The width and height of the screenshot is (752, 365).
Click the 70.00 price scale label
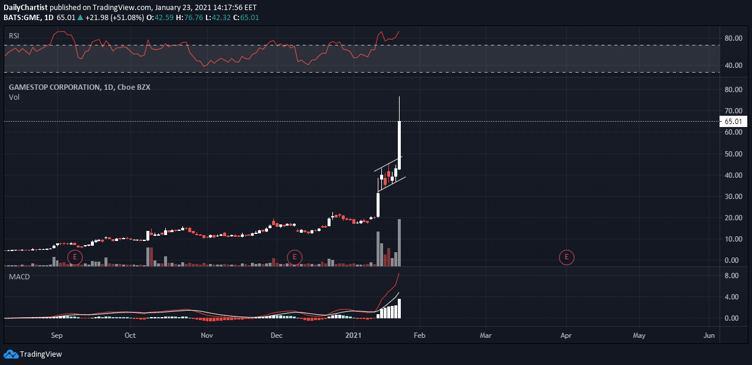(x=733, y=111)
